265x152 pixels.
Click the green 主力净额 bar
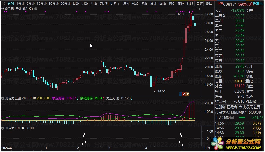tap(242, 118)
